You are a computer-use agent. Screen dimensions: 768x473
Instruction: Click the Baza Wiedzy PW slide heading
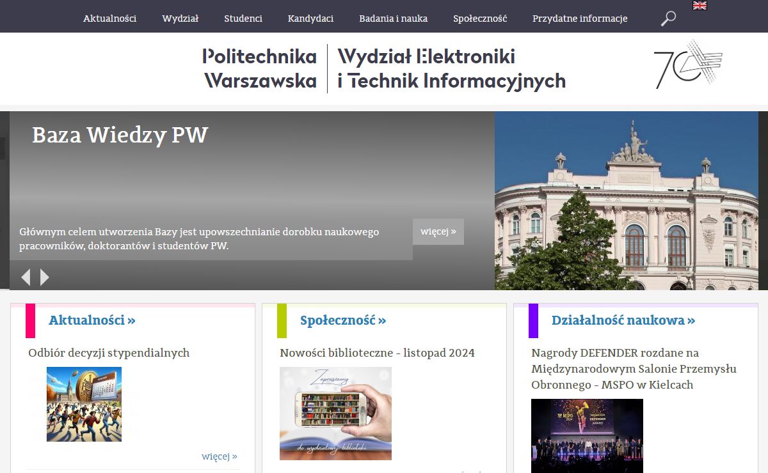(120, 135)
